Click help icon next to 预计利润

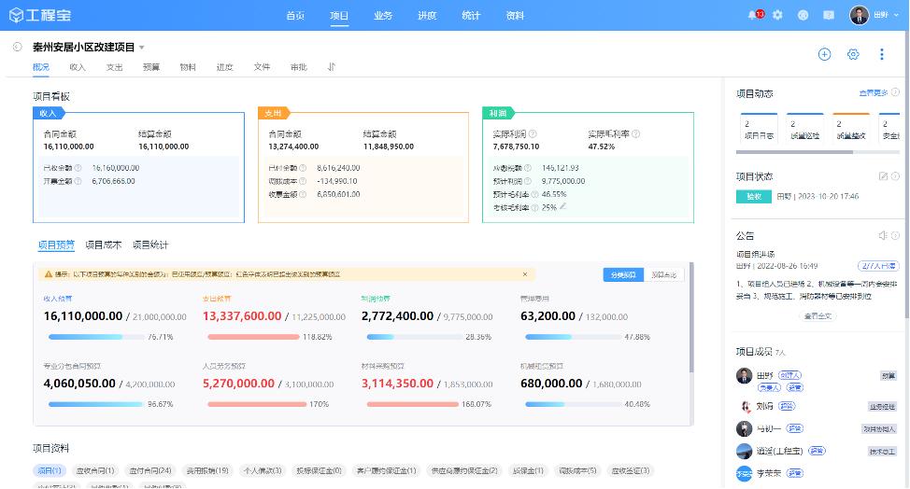coord(528,181)
